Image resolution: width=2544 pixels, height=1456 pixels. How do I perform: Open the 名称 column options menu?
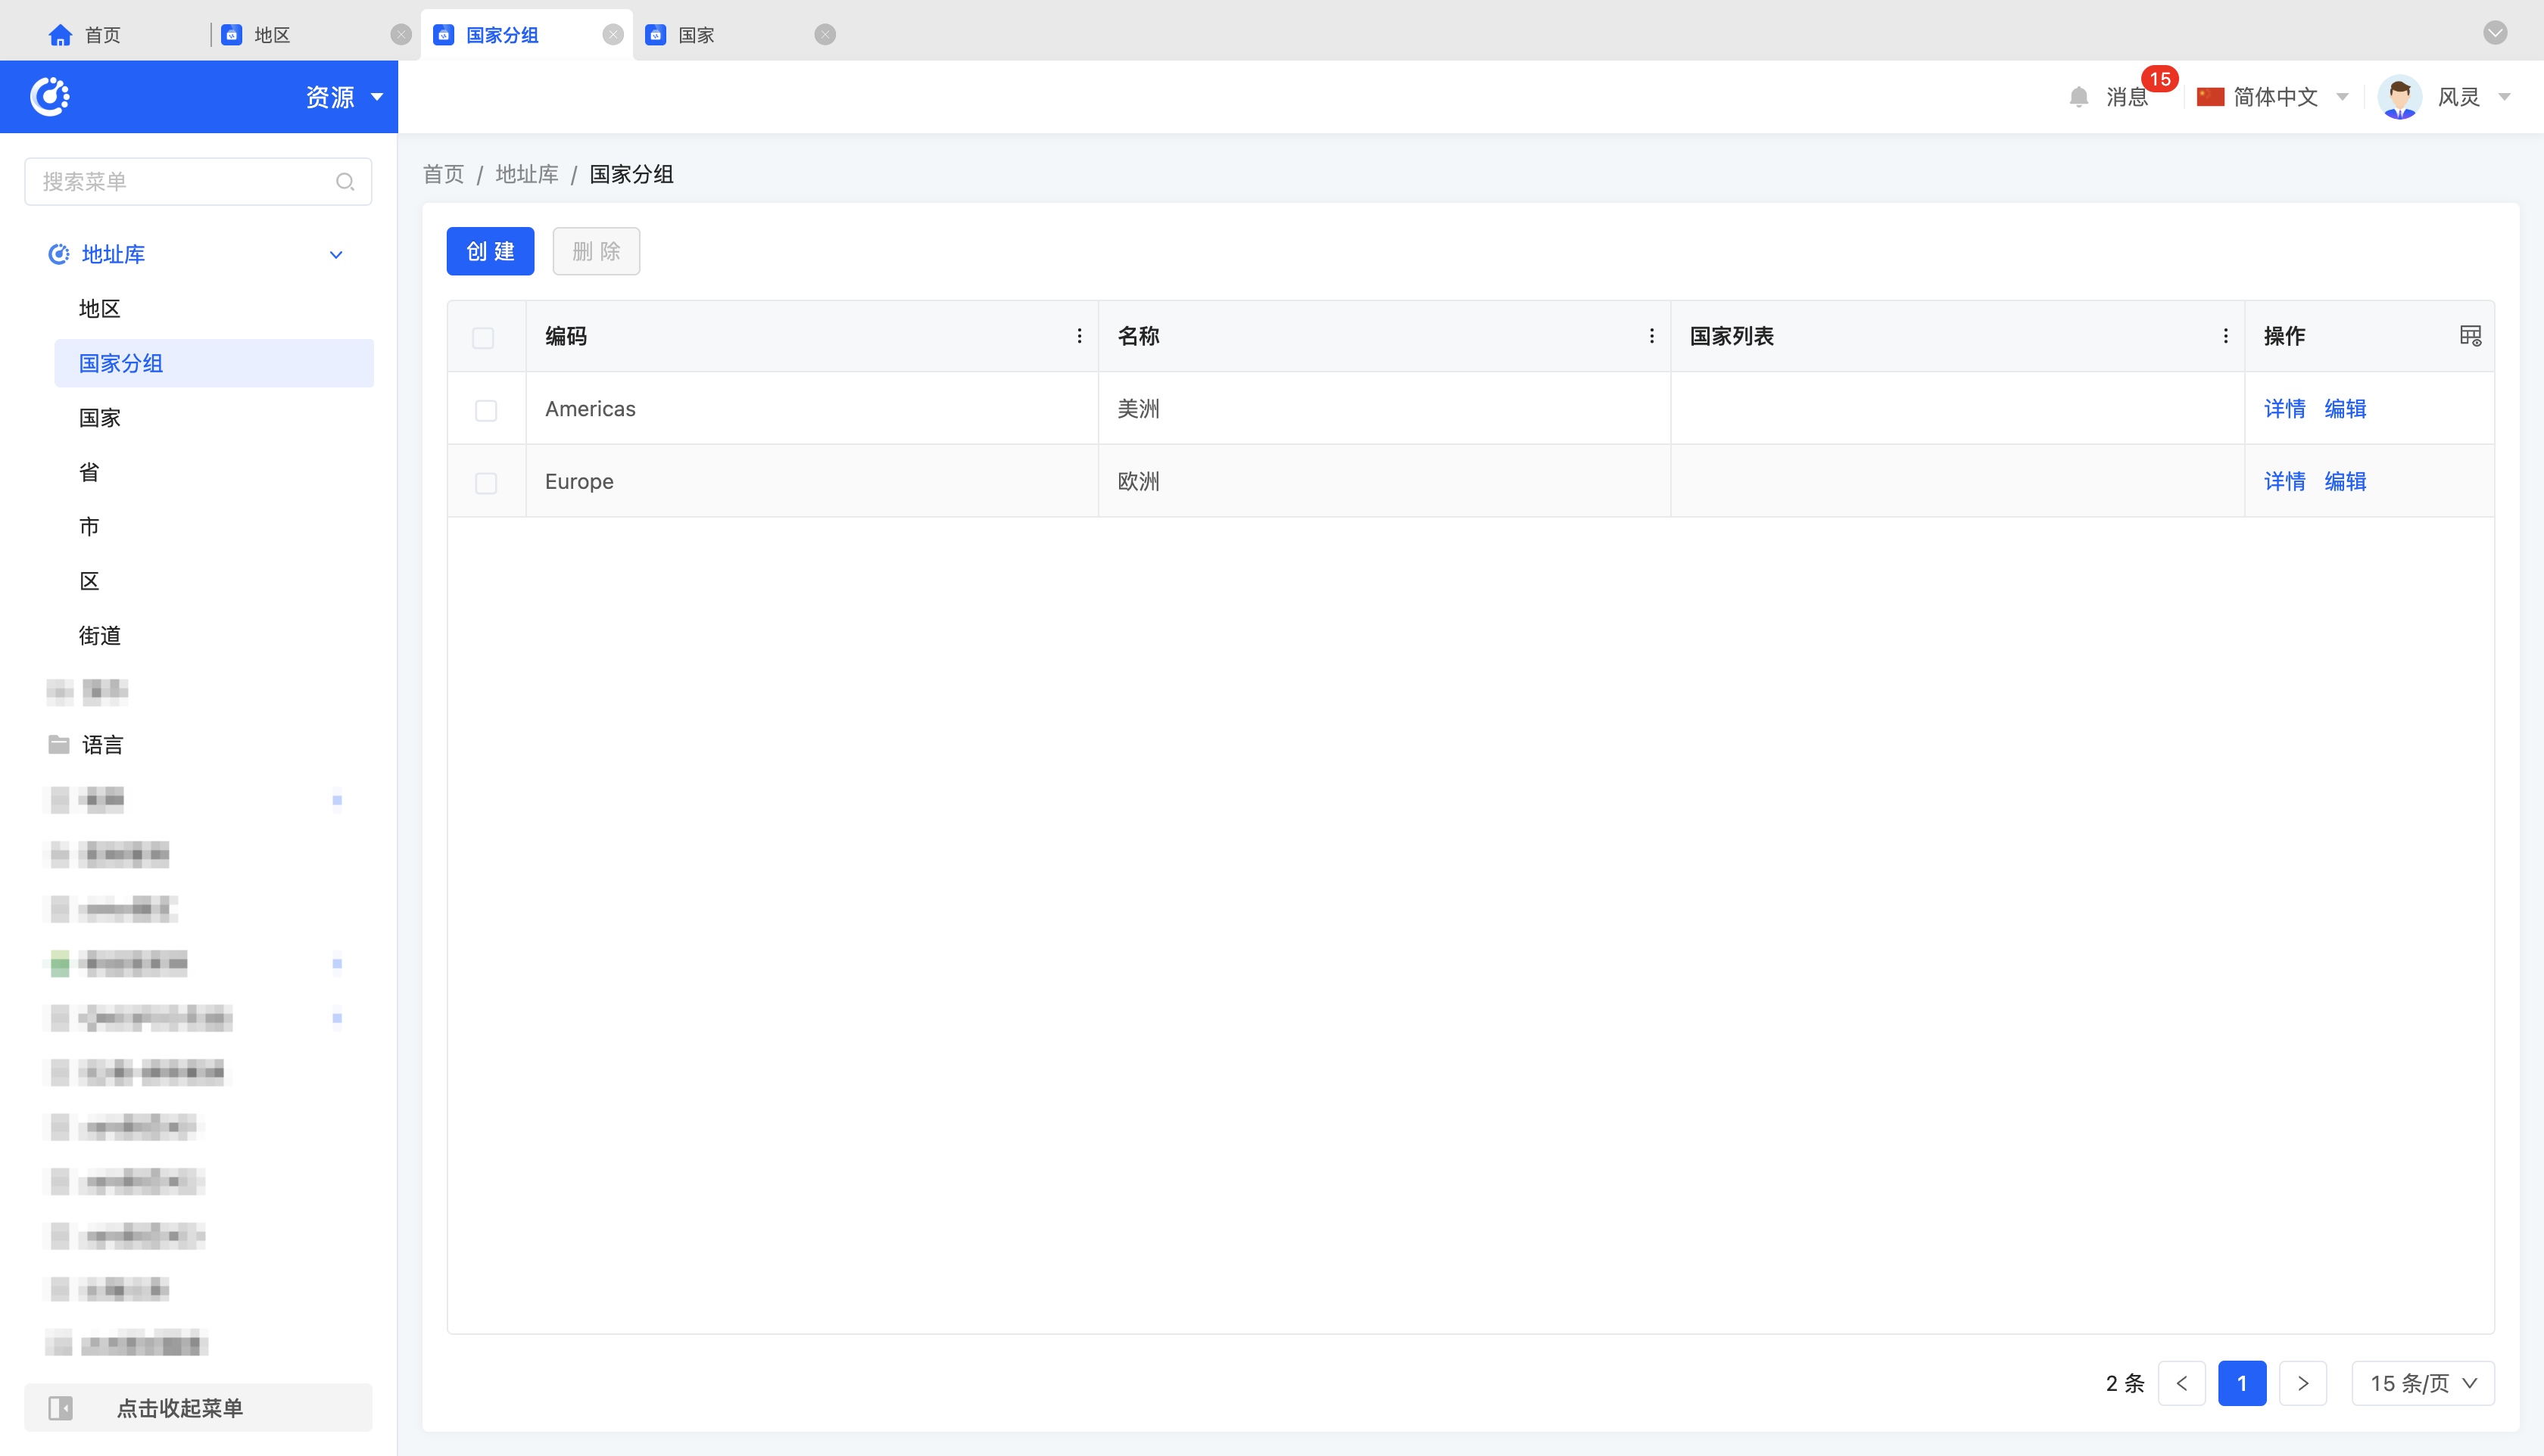coord(1651,336)
